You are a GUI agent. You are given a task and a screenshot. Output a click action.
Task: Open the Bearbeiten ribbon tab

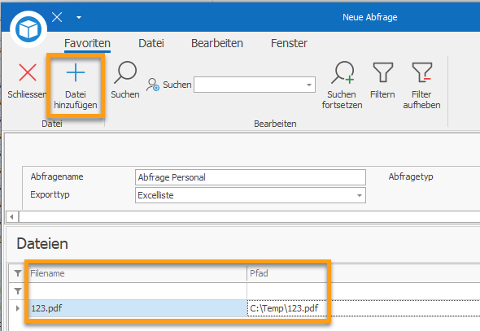(217, 43)
